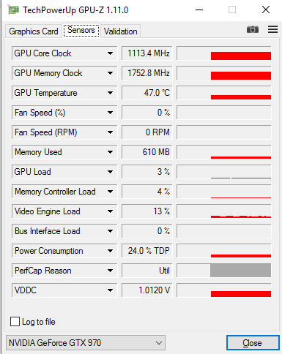Open the PerfCap Reason dropdown arrow
The image size is (282, 354).
110,271
